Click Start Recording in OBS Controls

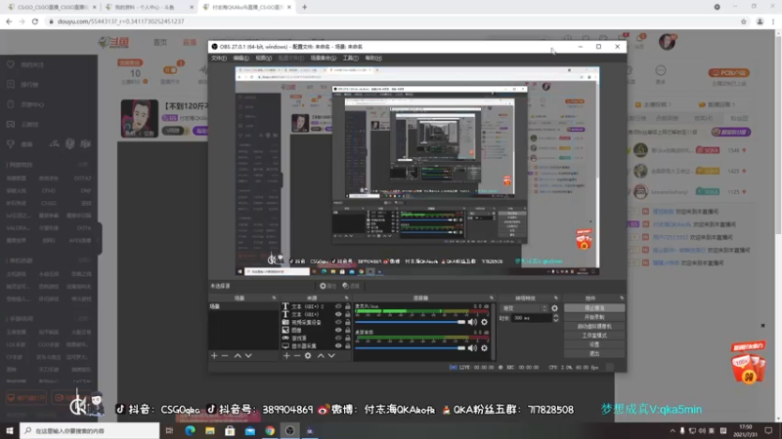click(x=594, y=317)
